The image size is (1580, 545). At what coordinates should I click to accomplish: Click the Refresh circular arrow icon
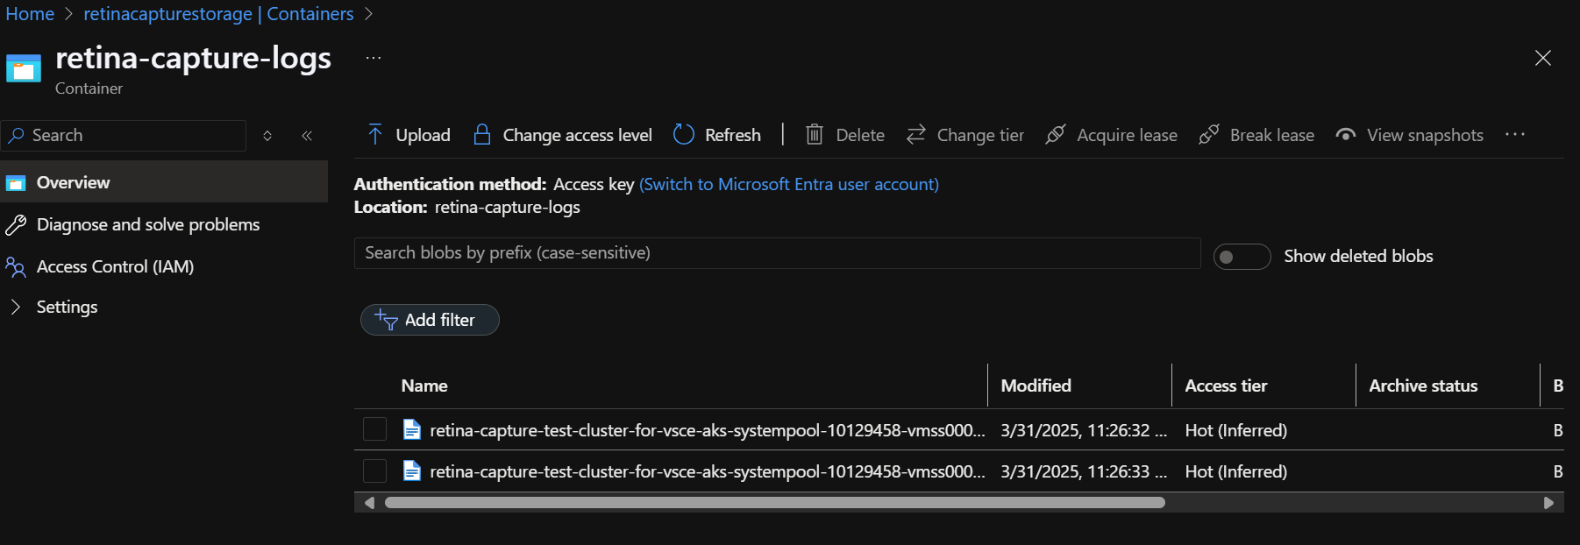coord(684,134)
